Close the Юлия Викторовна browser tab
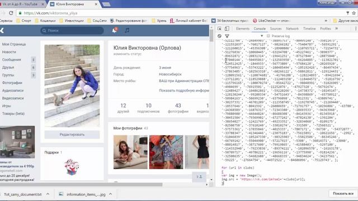 coord(96,4)
